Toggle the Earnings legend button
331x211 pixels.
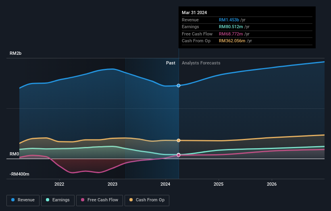[58, 200]
